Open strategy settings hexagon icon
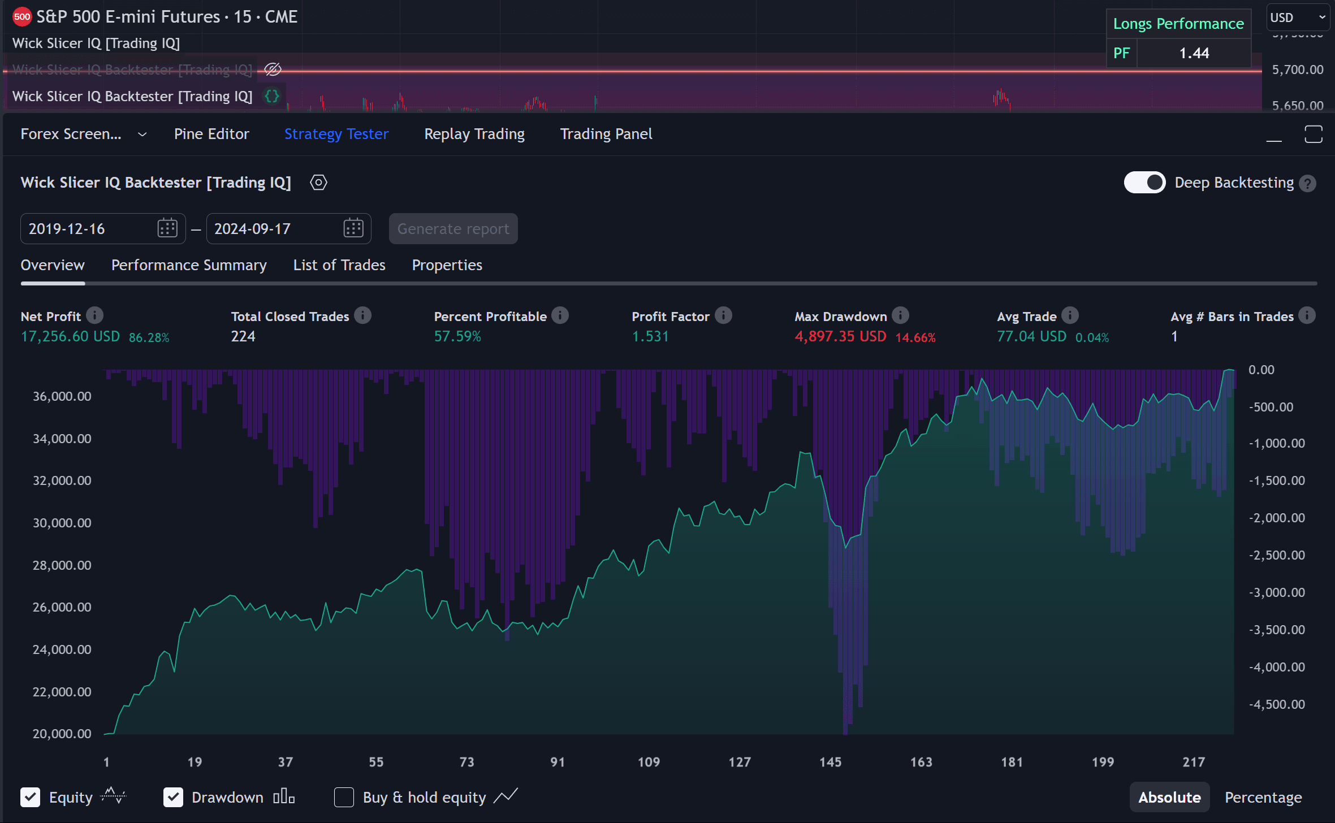 pos(318,183)
